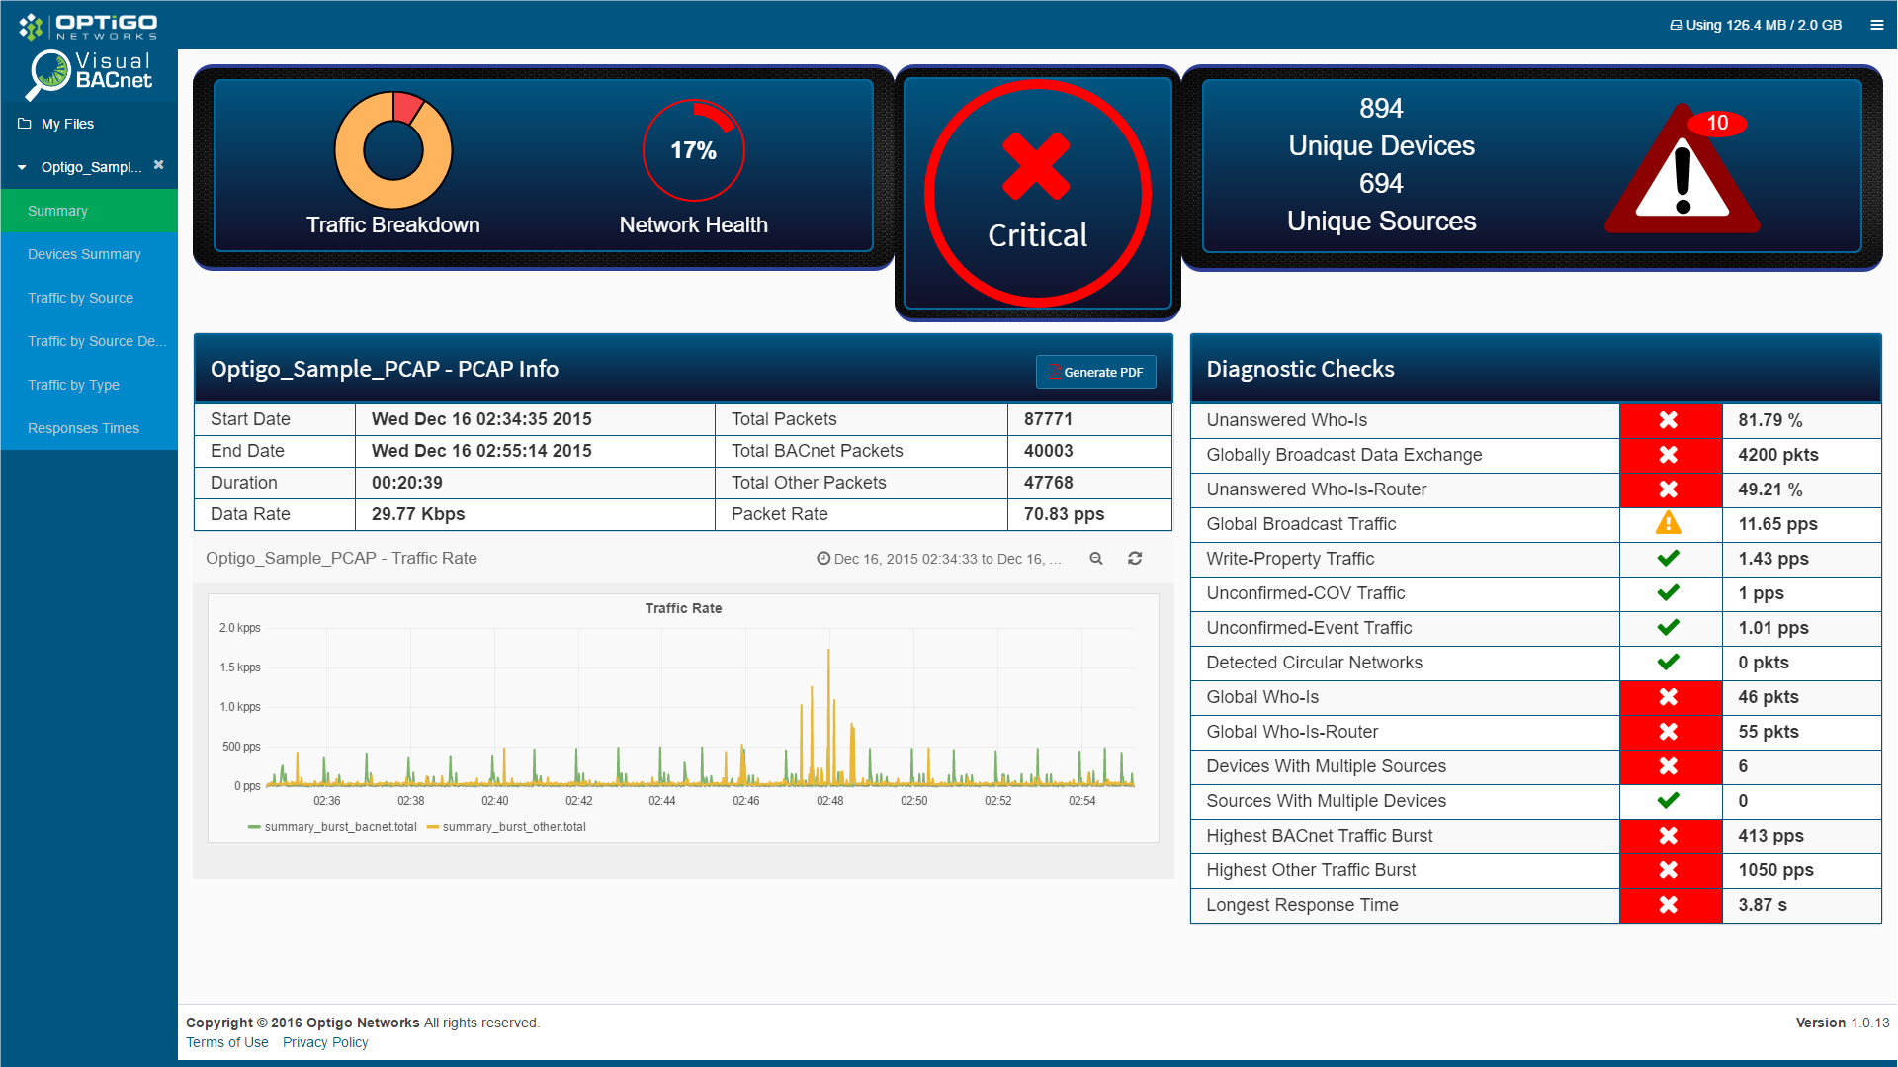This screenshot has height=1067, width=1898.
Task: Click the Using 126.4 MB / 2.0 GB text
Action: pos(1764,25)
